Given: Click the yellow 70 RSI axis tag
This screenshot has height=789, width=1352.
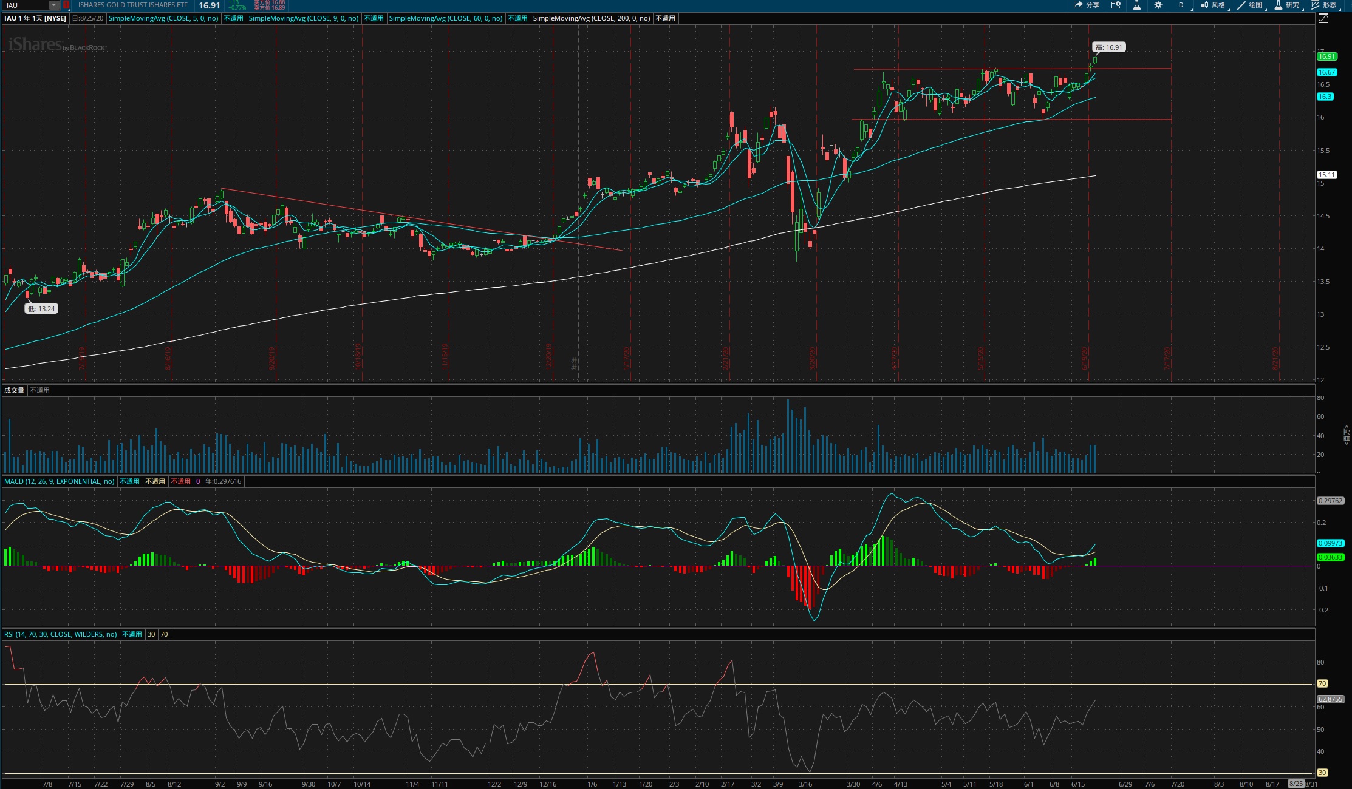Looking at the screenshot, I should pyautogui.click(x=1322, y=683).
